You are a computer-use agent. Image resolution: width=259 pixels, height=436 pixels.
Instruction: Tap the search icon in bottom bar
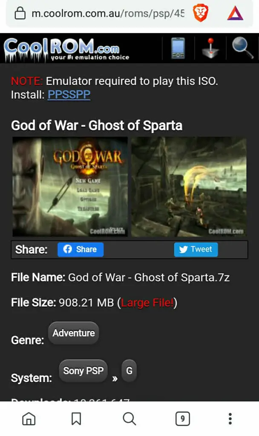click(x=129, y=419)
